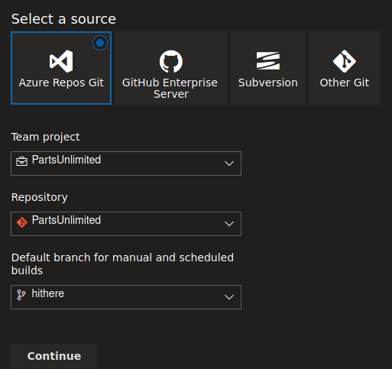
Task: Click the Azure Repos Git label
Action: pyautogui.click(x=61, y=83)
